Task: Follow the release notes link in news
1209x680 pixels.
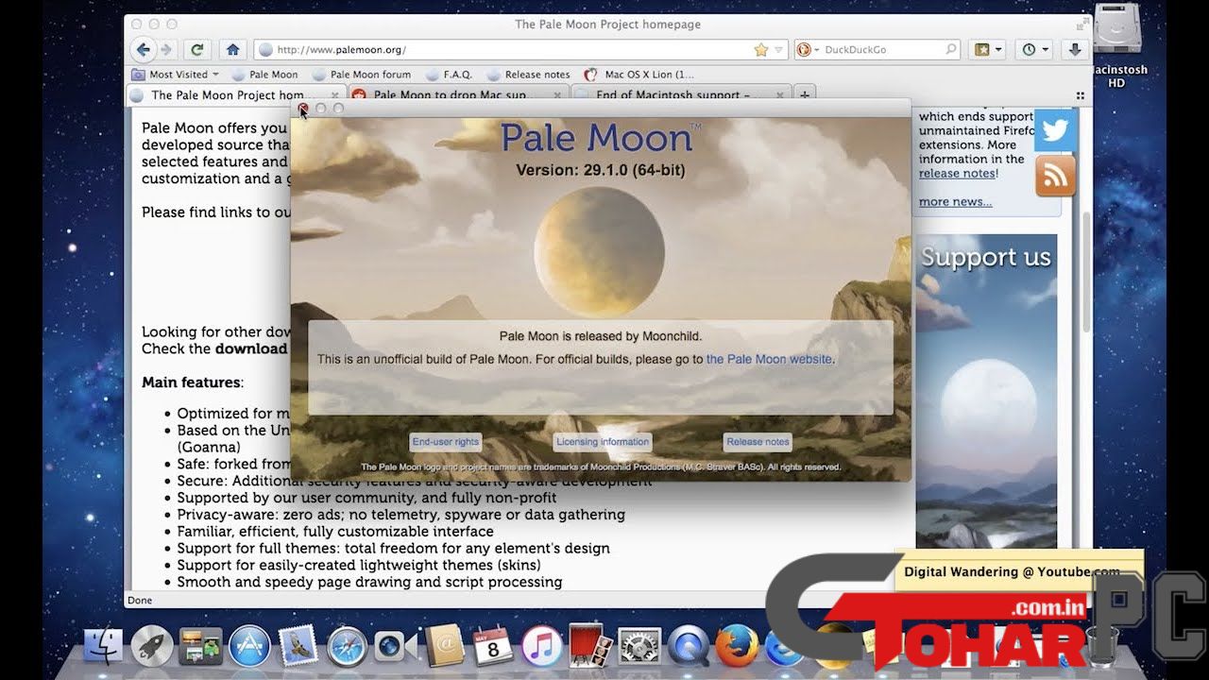Action: [957, 173]
